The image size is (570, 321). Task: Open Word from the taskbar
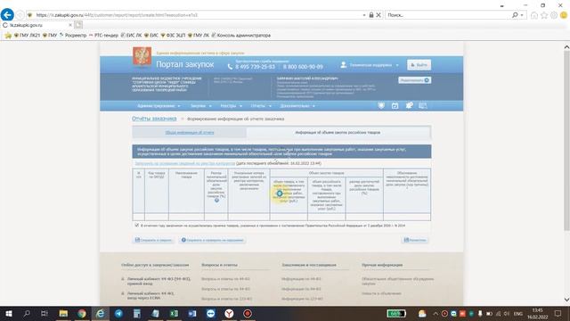click(x=192, y=313)
